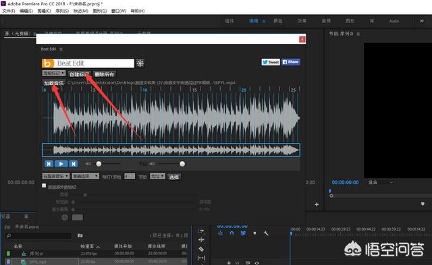
Task: Click the Facebook Share button
Action: point(290,62)
